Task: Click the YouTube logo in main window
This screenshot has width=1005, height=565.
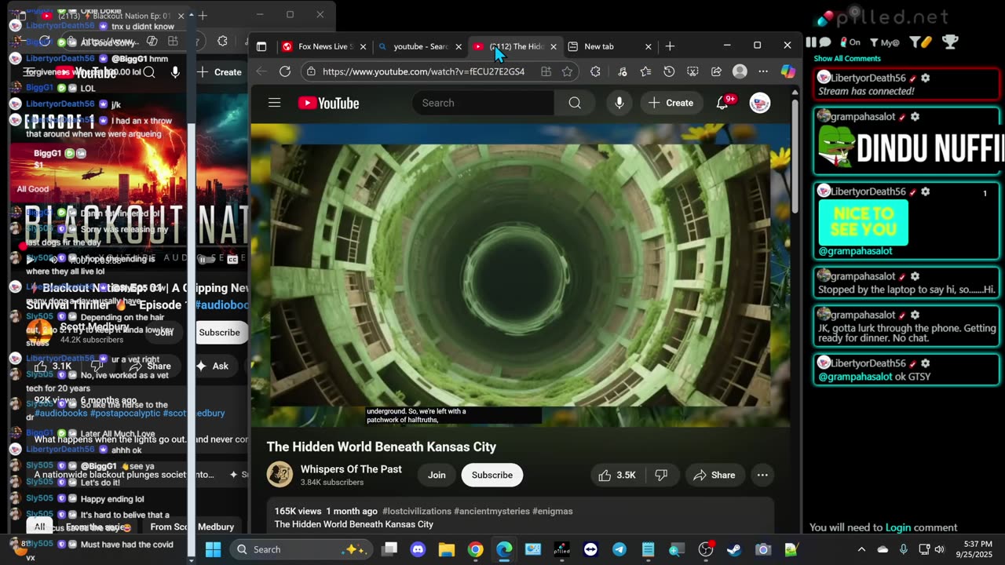Action: point(328,103)
